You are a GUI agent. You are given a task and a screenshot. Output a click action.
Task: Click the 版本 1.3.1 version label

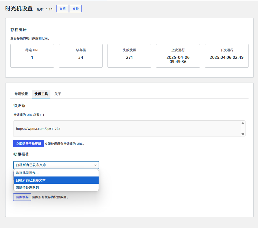[x=45, y=9]
